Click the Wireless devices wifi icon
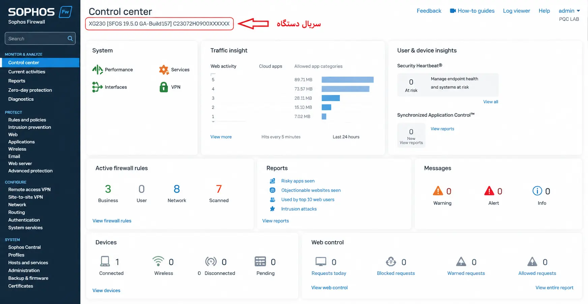The height and width of the screenshot is (304, 588). click(x=158, y=261)
